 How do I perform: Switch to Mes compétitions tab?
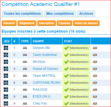click(60, 14)
